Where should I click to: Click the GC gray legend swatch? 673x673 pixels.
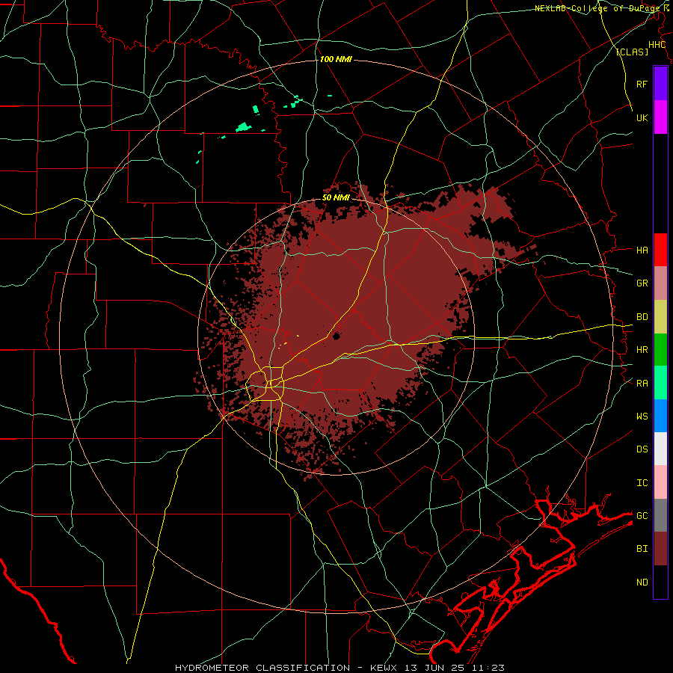(x=660, y=515)
